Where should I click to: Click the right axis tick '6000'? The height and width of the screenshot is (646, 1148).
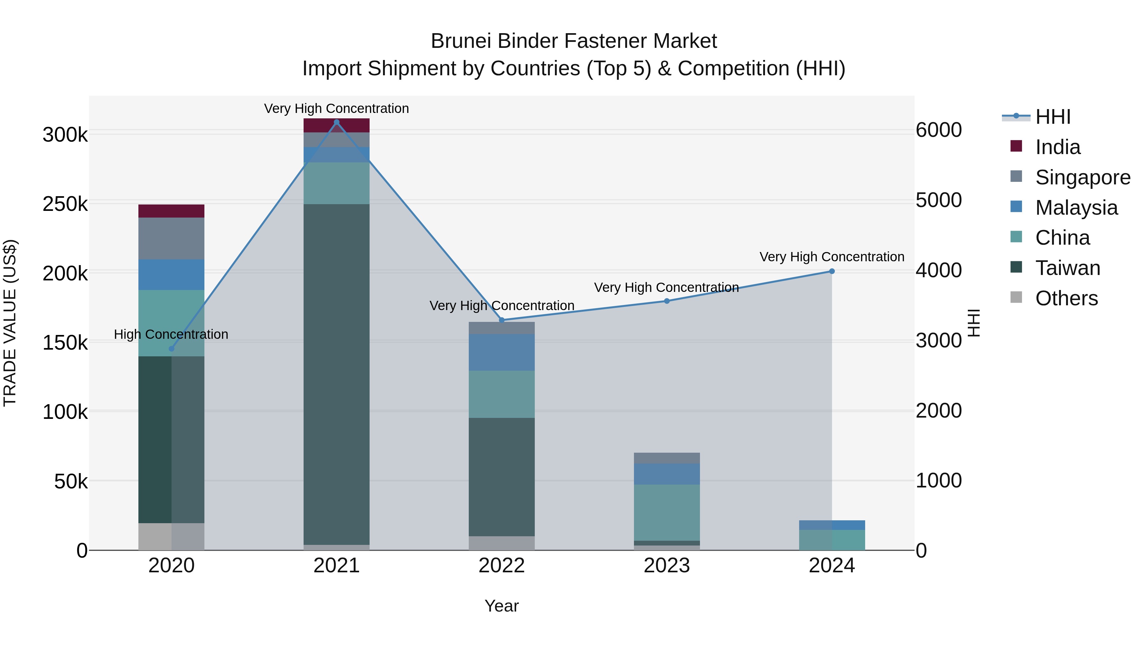939,130
